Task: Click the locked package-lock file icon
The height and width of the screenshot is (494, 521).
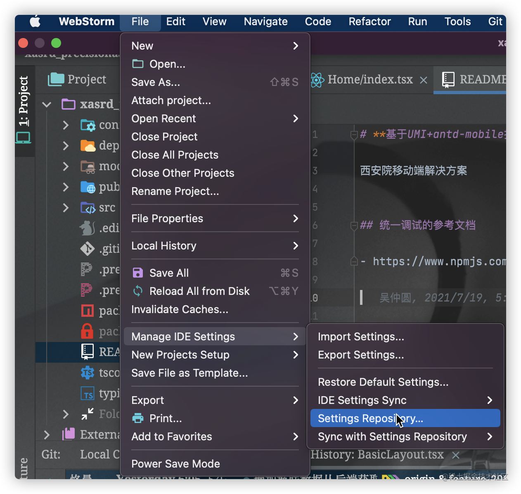Action: [87, 331]
